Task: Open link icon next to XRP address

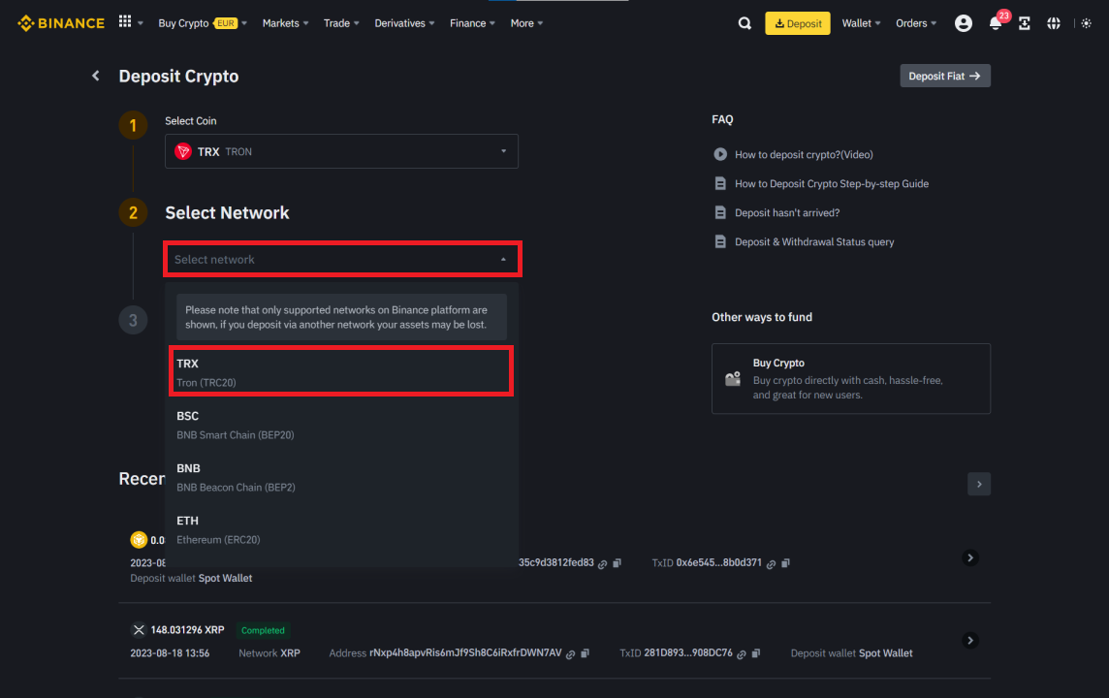Action: pyautogui.click(x=570, y=654)
